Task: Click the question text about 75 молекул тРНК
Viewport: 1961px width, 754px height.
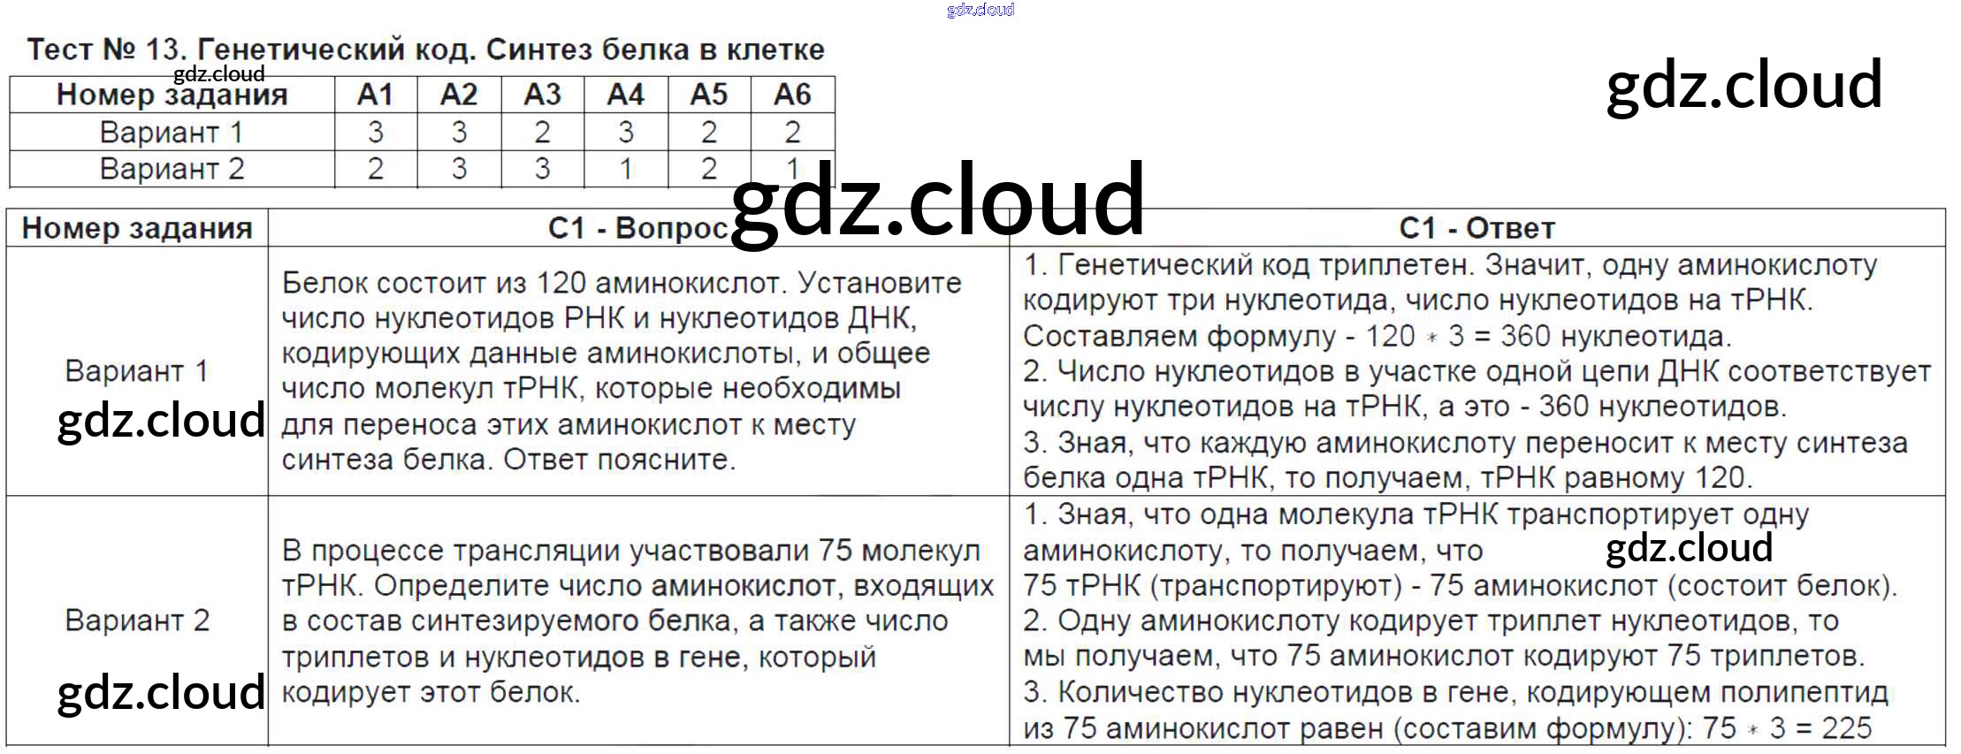Action: (637, 621)
